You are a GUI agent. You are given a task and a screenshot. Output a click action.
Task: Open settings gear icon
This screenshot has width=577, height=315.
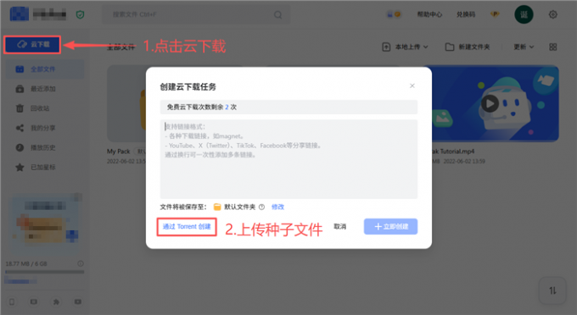point(552,14)
